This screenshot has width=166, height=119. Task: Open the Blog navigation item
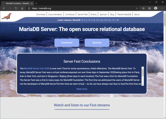point(112,14)
